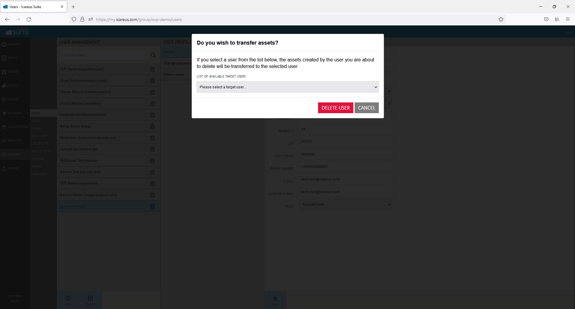
Task: Delete Chema Marcos using trash icon
Action: 152,92
